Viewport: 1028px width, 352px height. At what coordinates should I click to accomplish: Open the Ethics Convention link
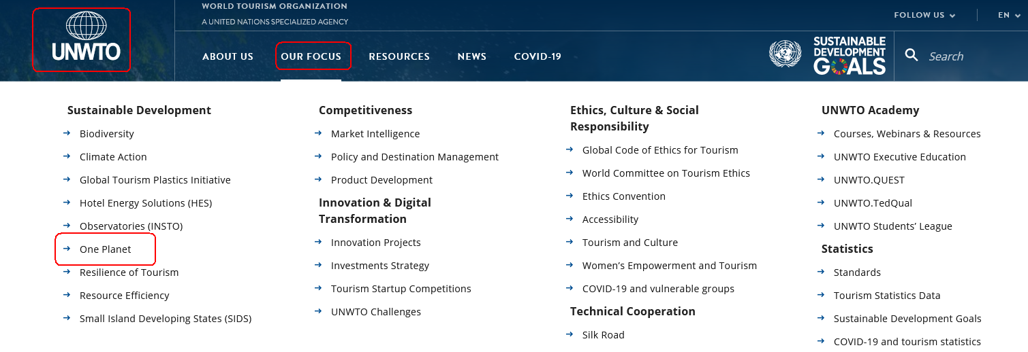624,196
